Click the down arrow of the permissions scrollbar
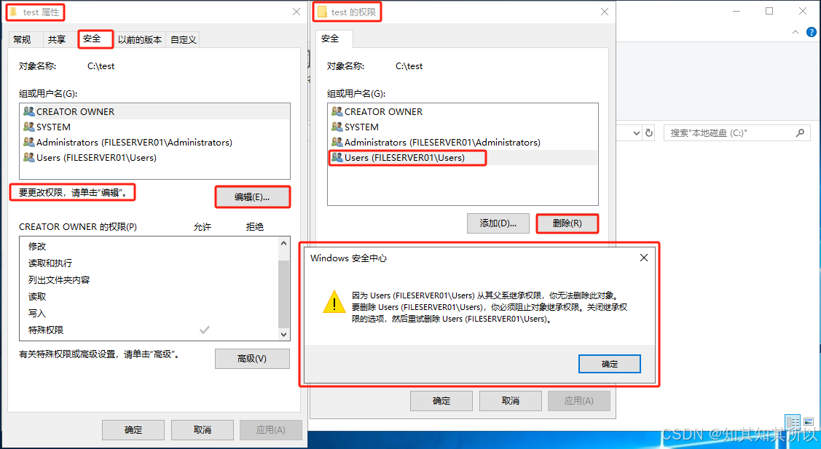The height and width of the screenshot is (449, 821). [284, 335]
